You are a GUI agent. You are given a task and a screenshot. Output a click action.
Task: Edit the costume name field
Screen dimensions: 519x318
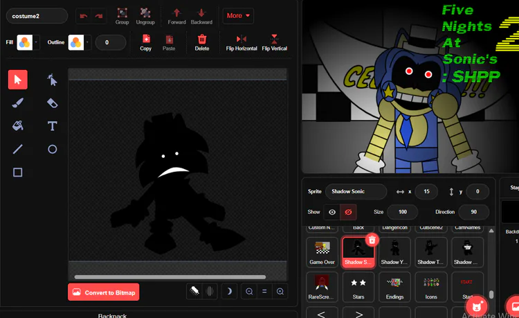click(37, 16)
